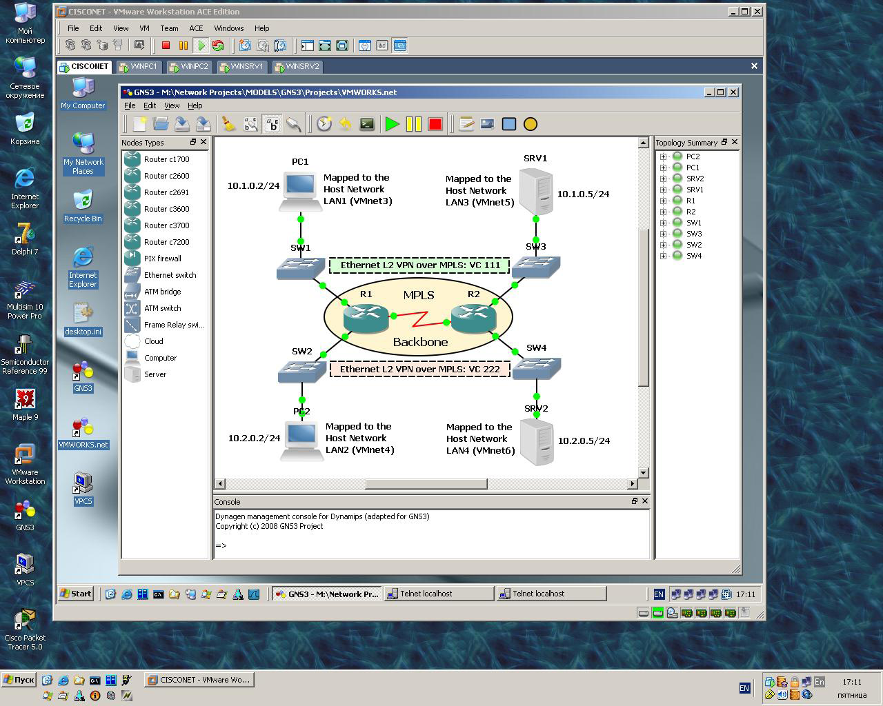
Task: Click first Telnet localhost taskbar button
Action: point(439,594)
